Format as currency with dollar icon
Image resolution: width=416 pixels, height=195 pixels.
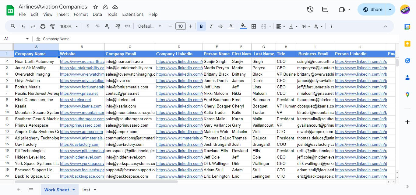click(88, 26)
